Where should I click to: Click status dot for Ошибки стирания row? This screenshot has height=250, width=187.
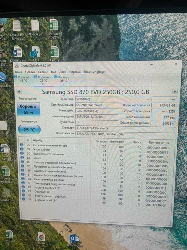click(x=22, y=170)
